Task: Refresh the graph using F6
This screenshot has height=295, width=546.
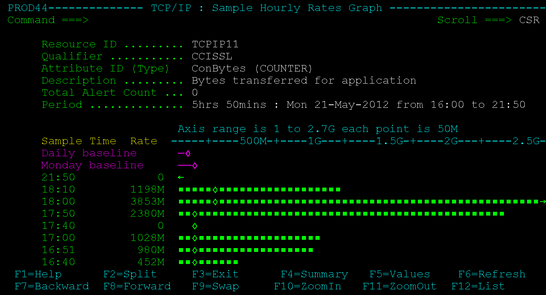Action: pos(491,274)
